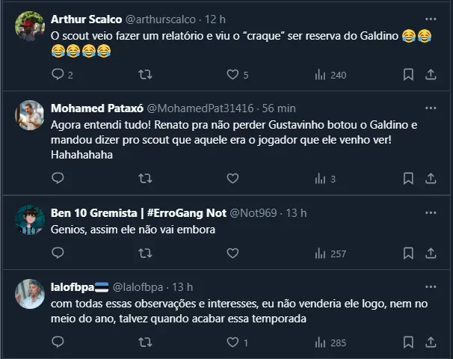
Task: Reply to Mohamed Pataxó's tweet
Action: [58, 179]
